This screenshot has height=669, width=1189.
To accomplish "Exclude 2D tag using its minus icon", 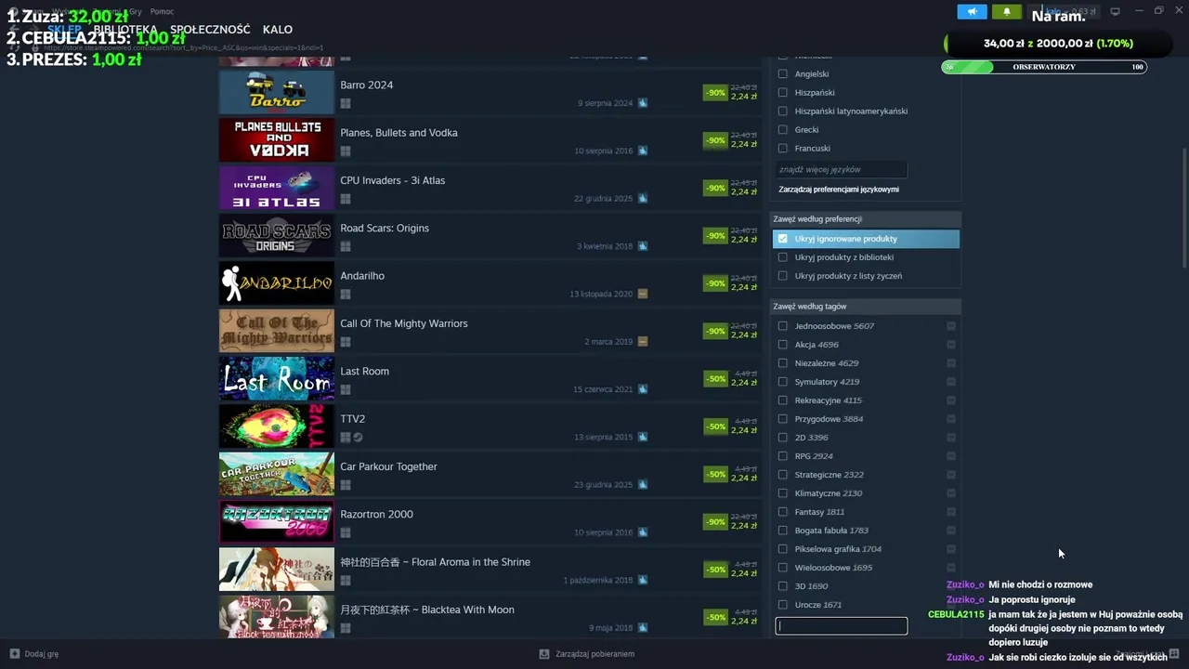I will (x=951, y=438).
